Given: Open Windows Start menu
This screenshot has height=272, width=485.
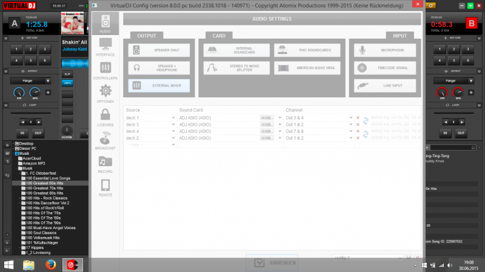Looking at the screenshot, I should click(x=8, y=265).
